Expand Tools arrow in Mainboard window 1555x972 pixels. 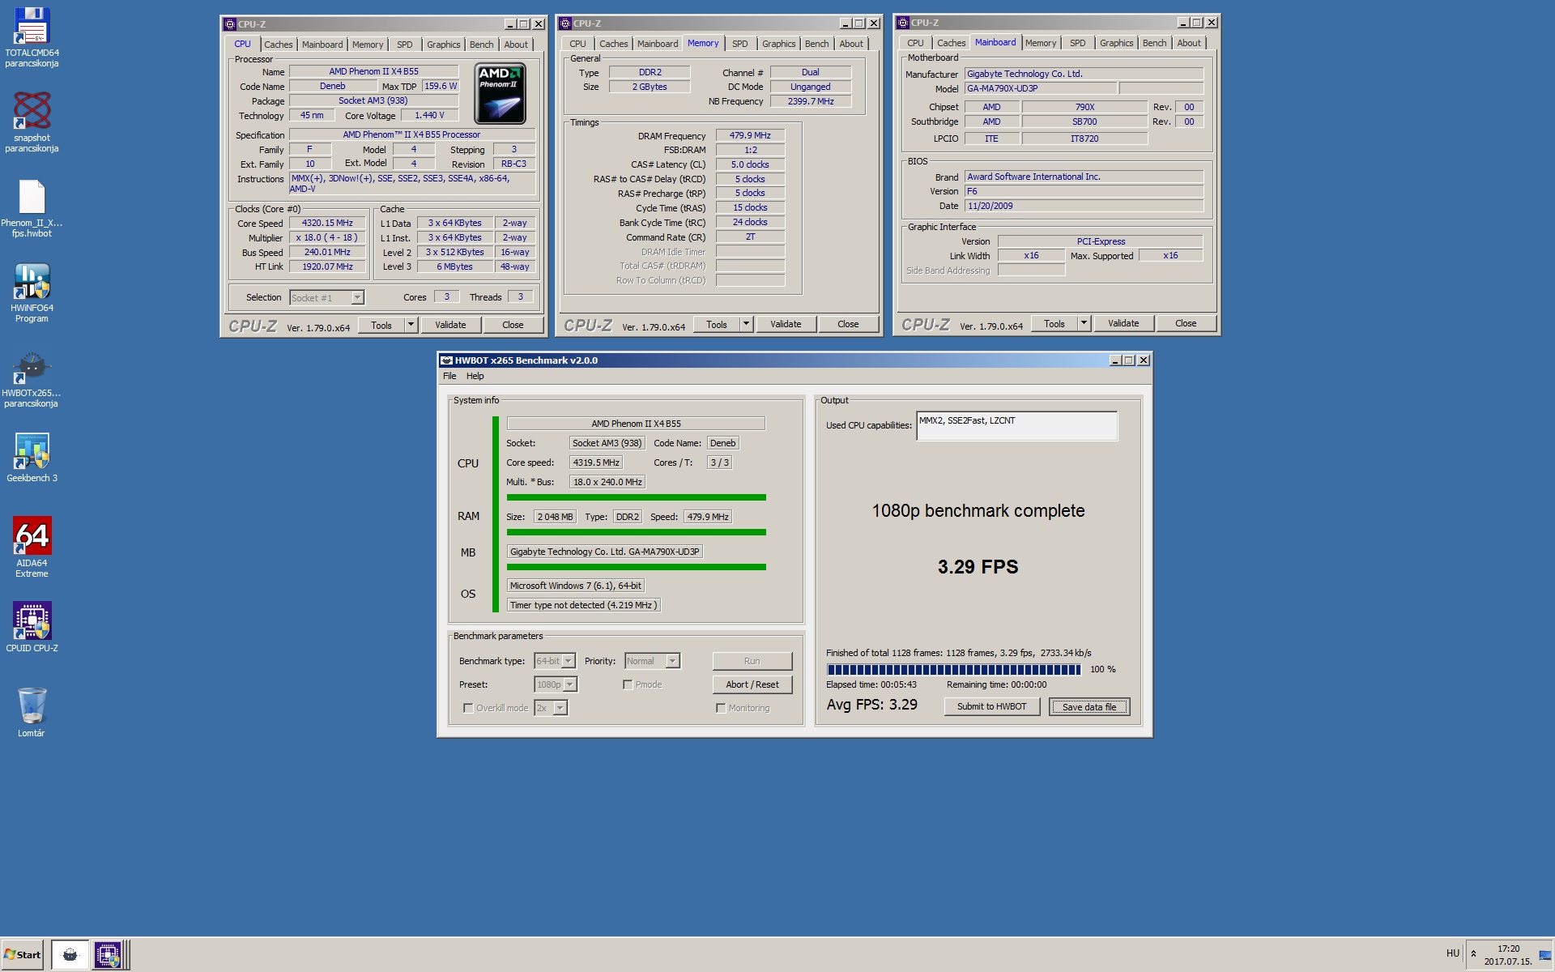point(1084,323)
